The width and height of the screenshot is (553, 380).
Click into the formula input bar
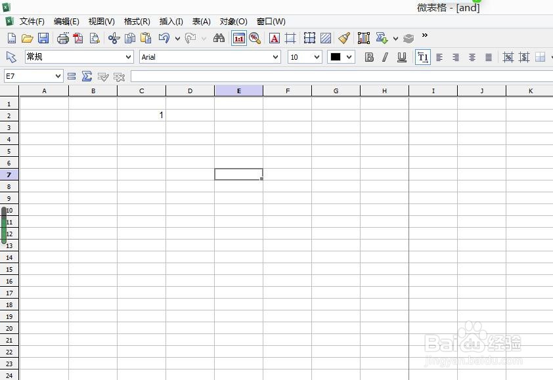click(x=342, y=75)
